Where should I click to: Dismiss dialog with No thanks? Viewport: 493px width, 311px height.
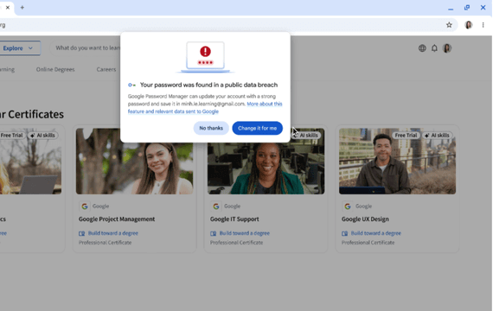click(211, 128)
